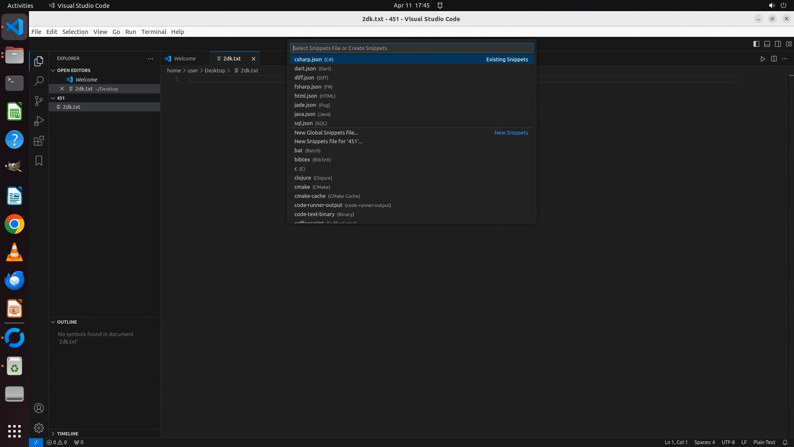Switch to the Welcome tab
The height and width of the screenshot is (447, 794).
coord(184,59)
